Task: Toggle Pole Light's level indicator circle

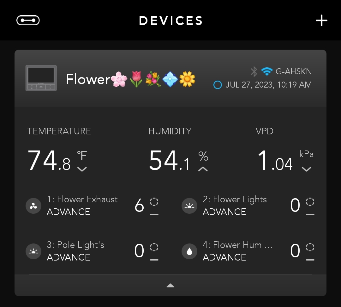Action: click(x=154, y=247)
